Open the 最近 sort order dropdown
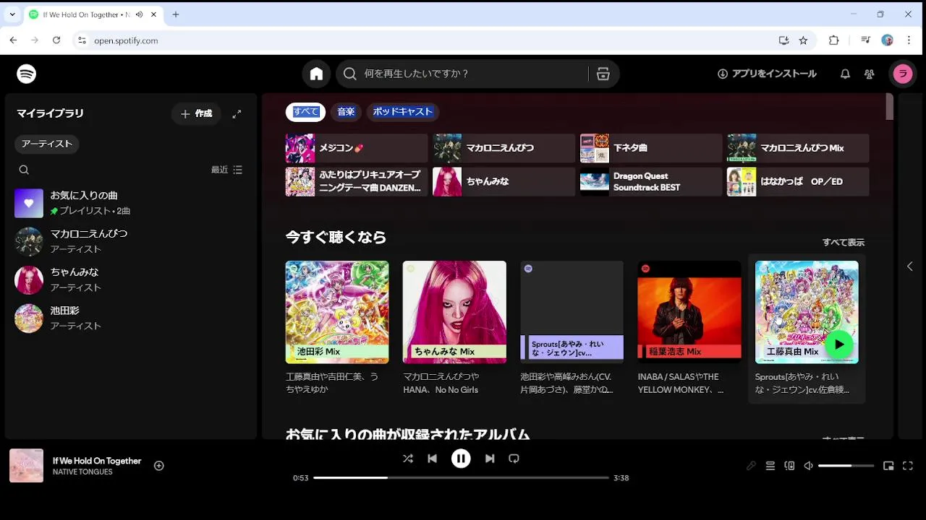 pos(227,170)
